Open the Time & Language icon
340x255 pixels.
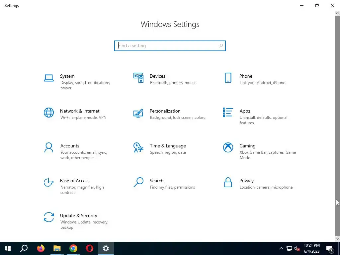click(x=138, y=147)
